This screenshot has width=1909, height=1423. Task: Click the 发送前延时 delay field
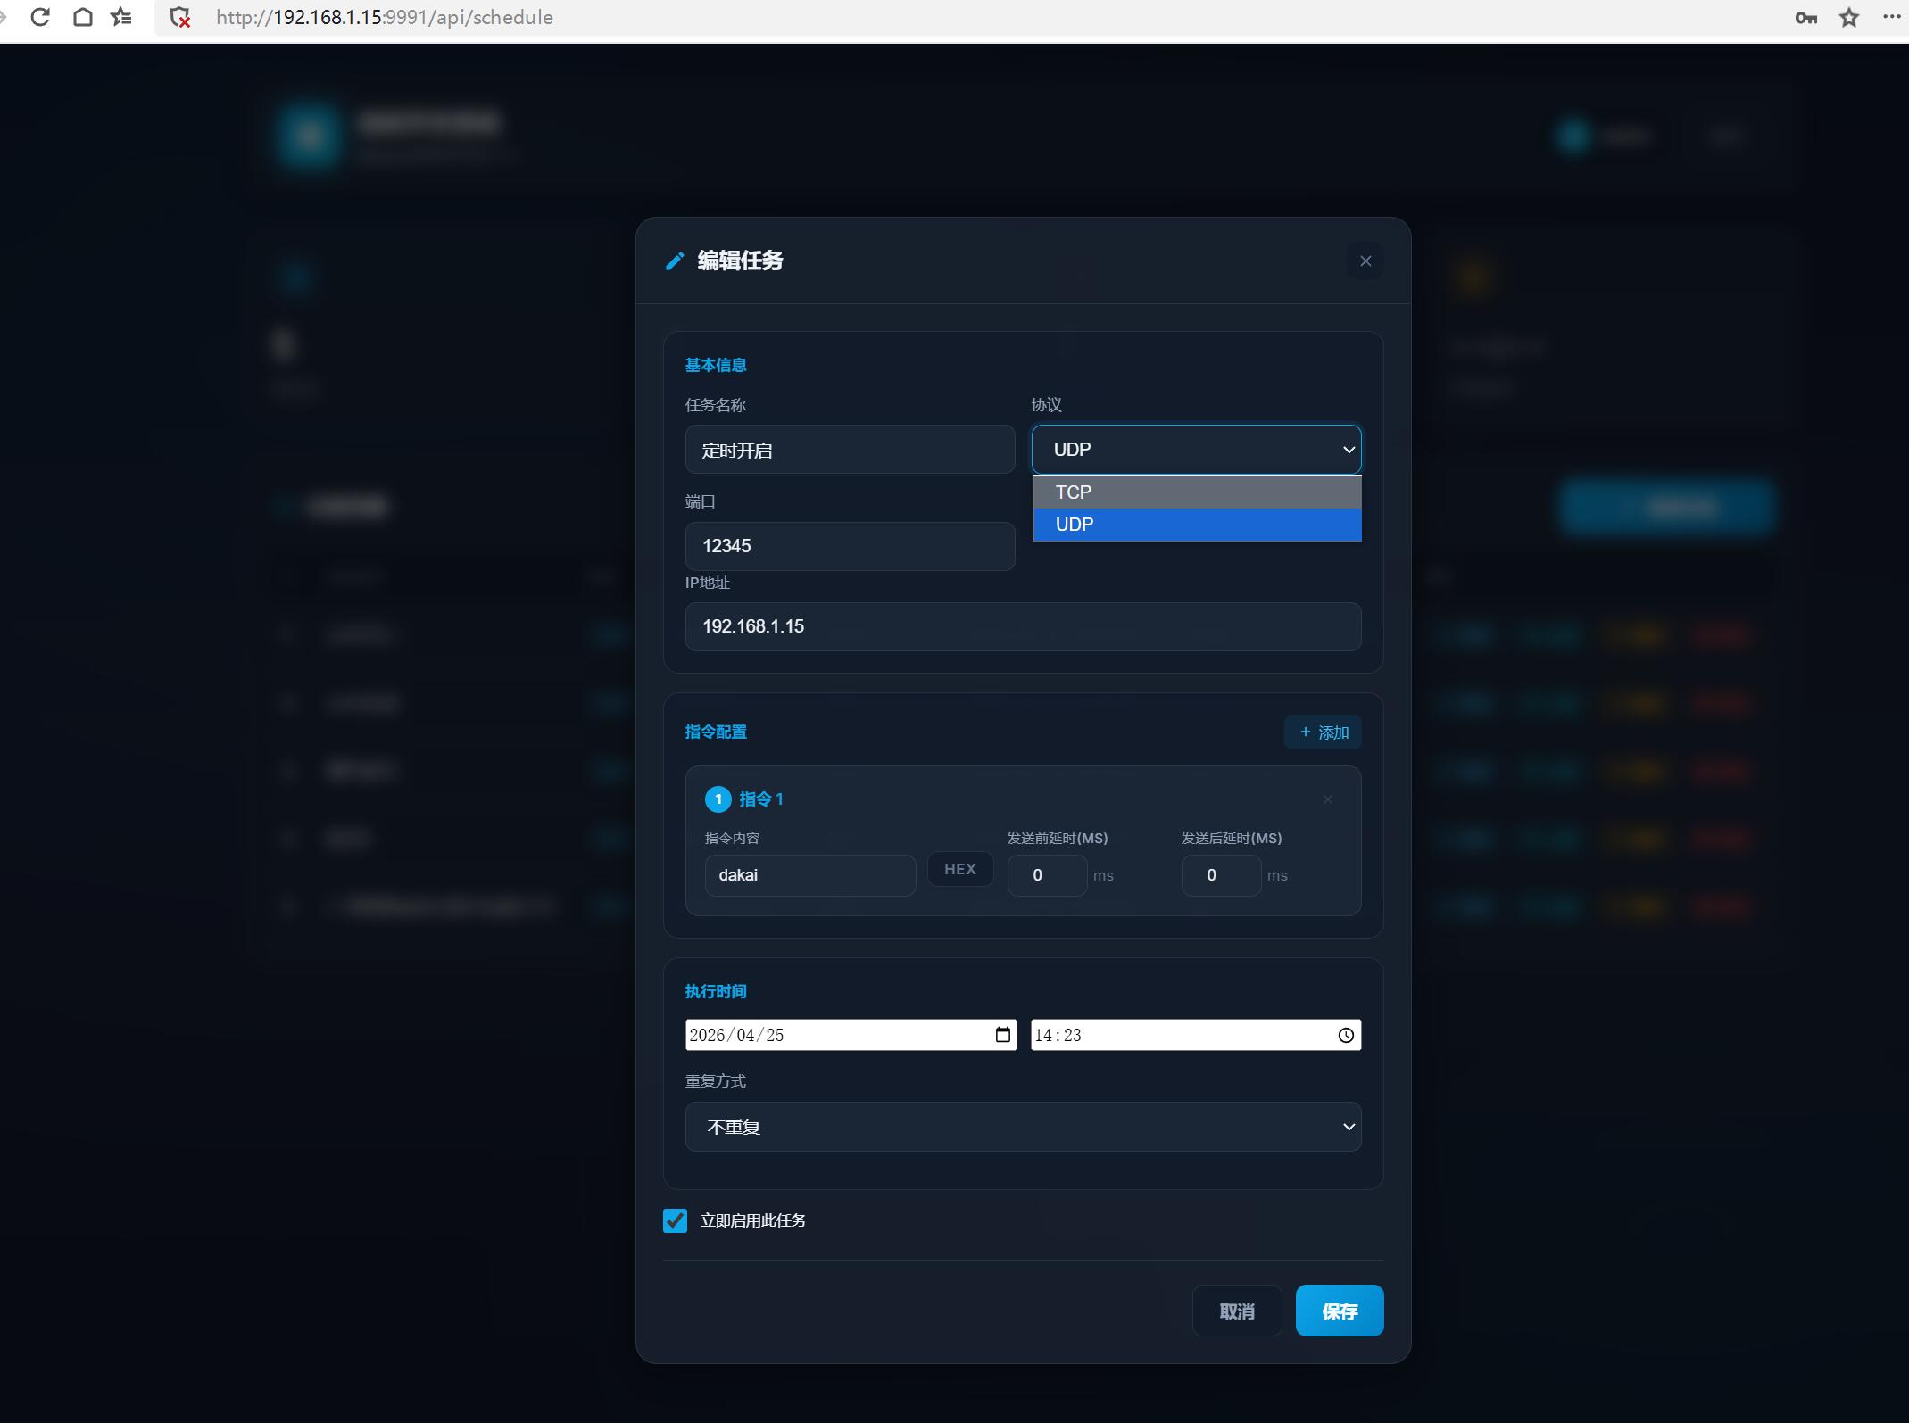[x=1047, y=875]
